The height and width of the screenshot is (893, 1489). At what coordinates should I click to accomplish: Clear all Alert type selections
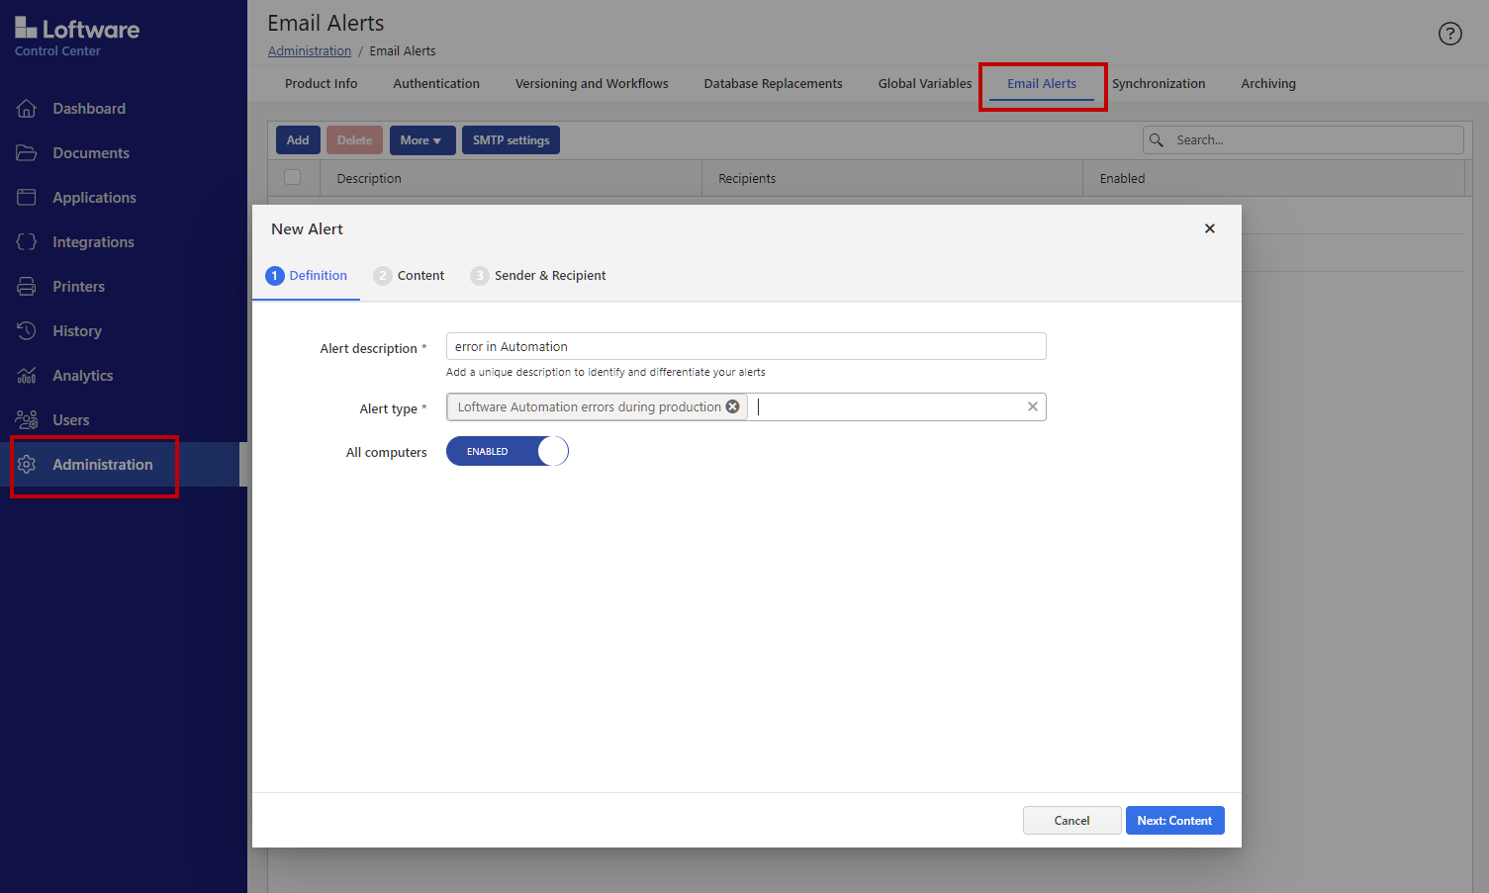point(1033,406)
